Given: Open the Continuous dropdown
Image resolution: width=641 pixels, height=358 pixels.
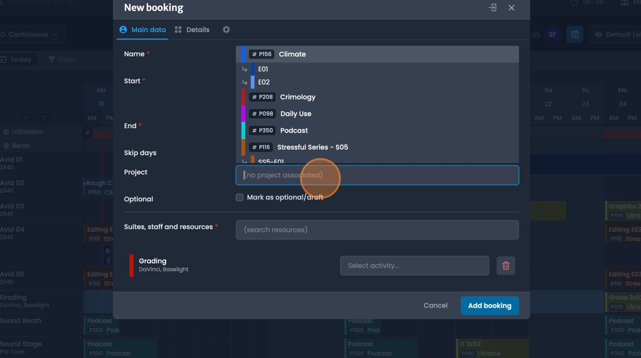Looking at the screenshot, I should tap(31, 34).
